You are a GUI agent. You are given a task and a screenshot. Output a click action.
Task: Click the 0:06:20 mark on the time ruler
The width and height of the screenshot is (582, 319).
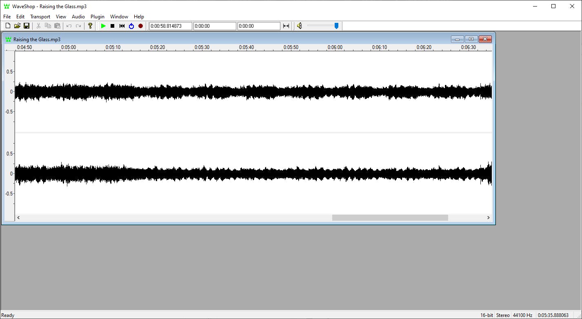[424, 47]
